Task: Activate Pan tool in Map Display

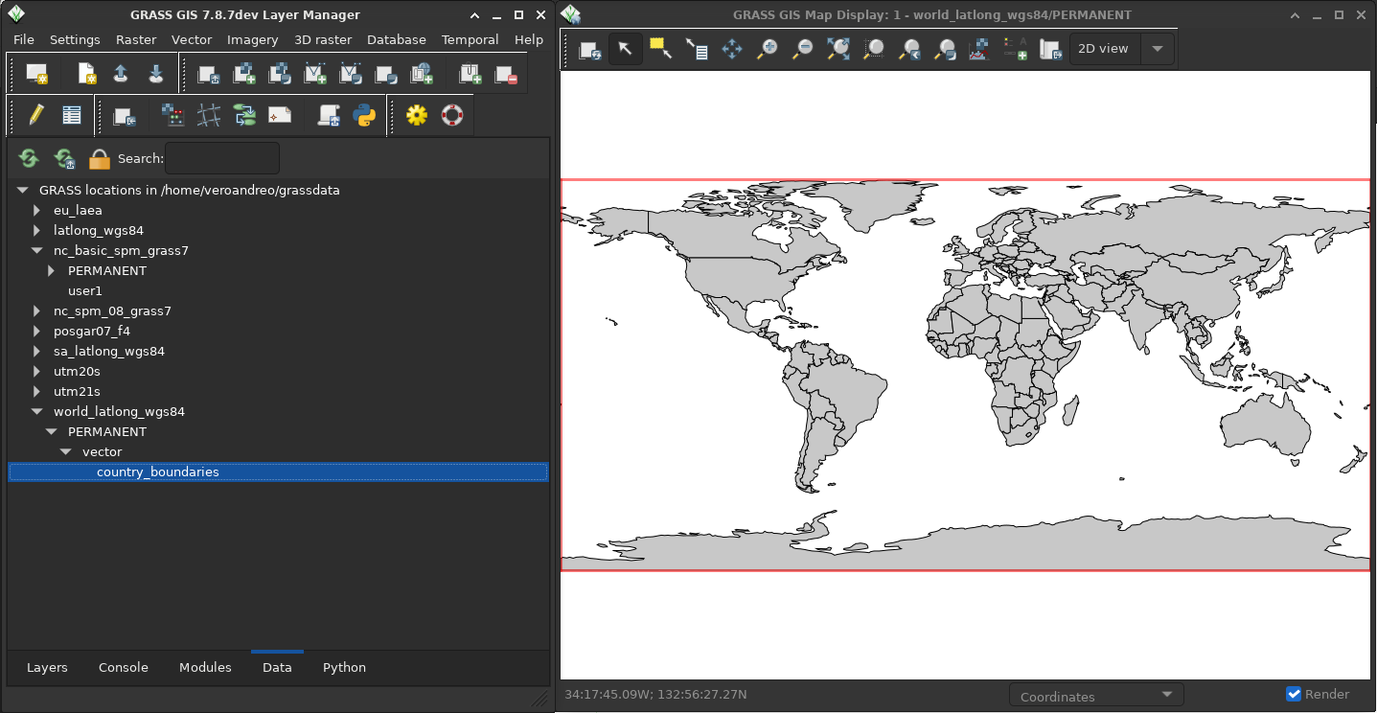Action: (732, 49)
